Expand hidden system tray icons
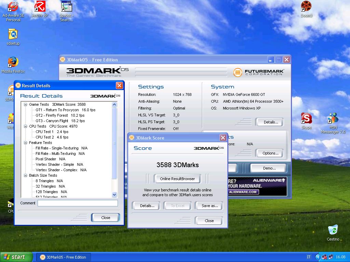Viewport: 350px width, 262px height. point(318,257)
